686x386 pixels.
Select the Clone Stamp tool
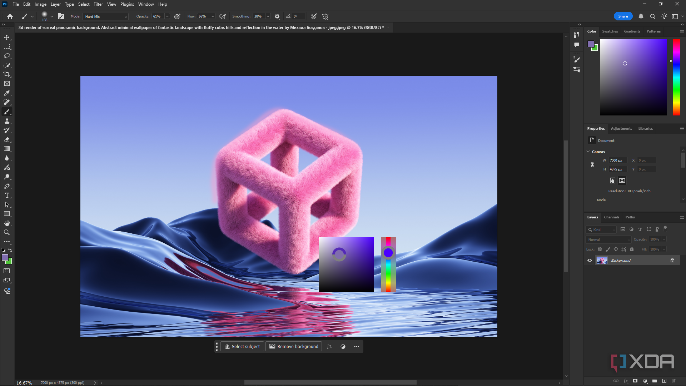coord(7,121)
